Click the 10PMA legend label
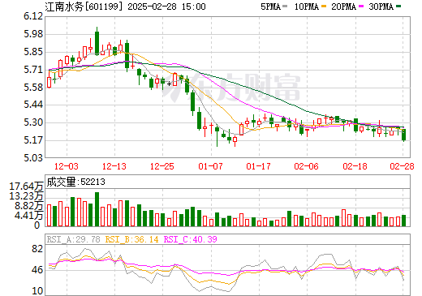The height and width of the screenshot is (296, 422). (307, 6)
